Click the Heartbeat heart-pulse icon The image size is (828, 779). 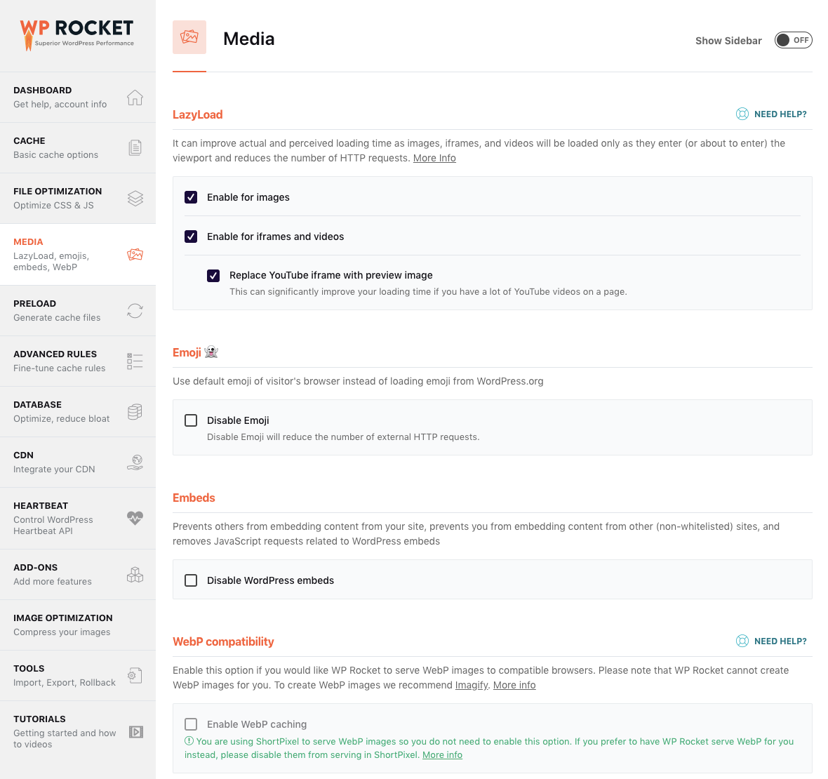[135, 519]
